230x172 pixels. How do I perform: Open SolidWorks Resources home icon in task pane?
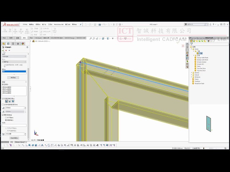click(x=187, y=44)
